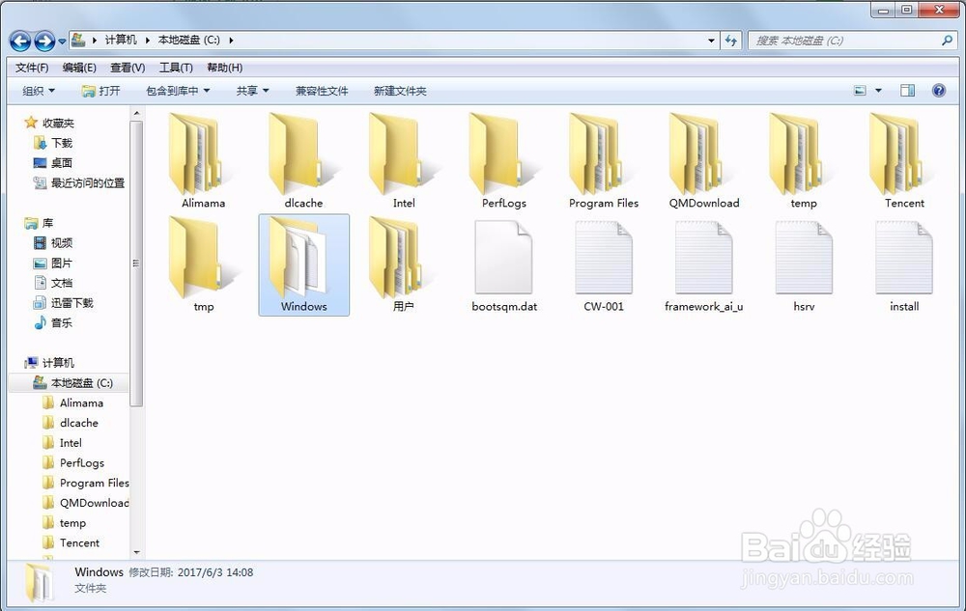966x611 pixels.
Task: Open the Alimama folder icon in file pane
Action: point(196,154)
